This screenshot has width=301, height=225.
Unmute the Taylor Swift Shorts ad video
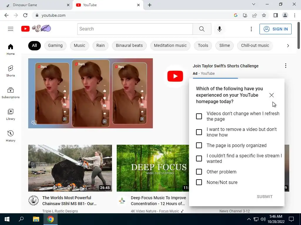point(34,122)
